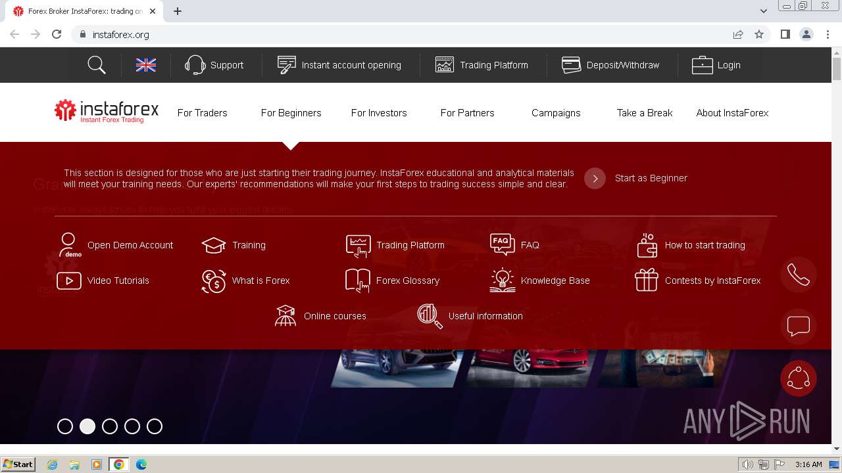842x473 pixels.
Task: Click the Support headset icon
Action: click(195, 65)
